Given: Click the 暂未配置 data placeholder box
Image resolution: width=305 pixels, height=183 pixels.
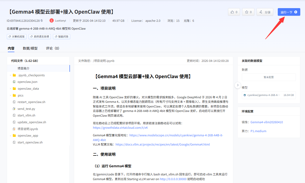Looking at the screenshot, I should pos(269,77).
